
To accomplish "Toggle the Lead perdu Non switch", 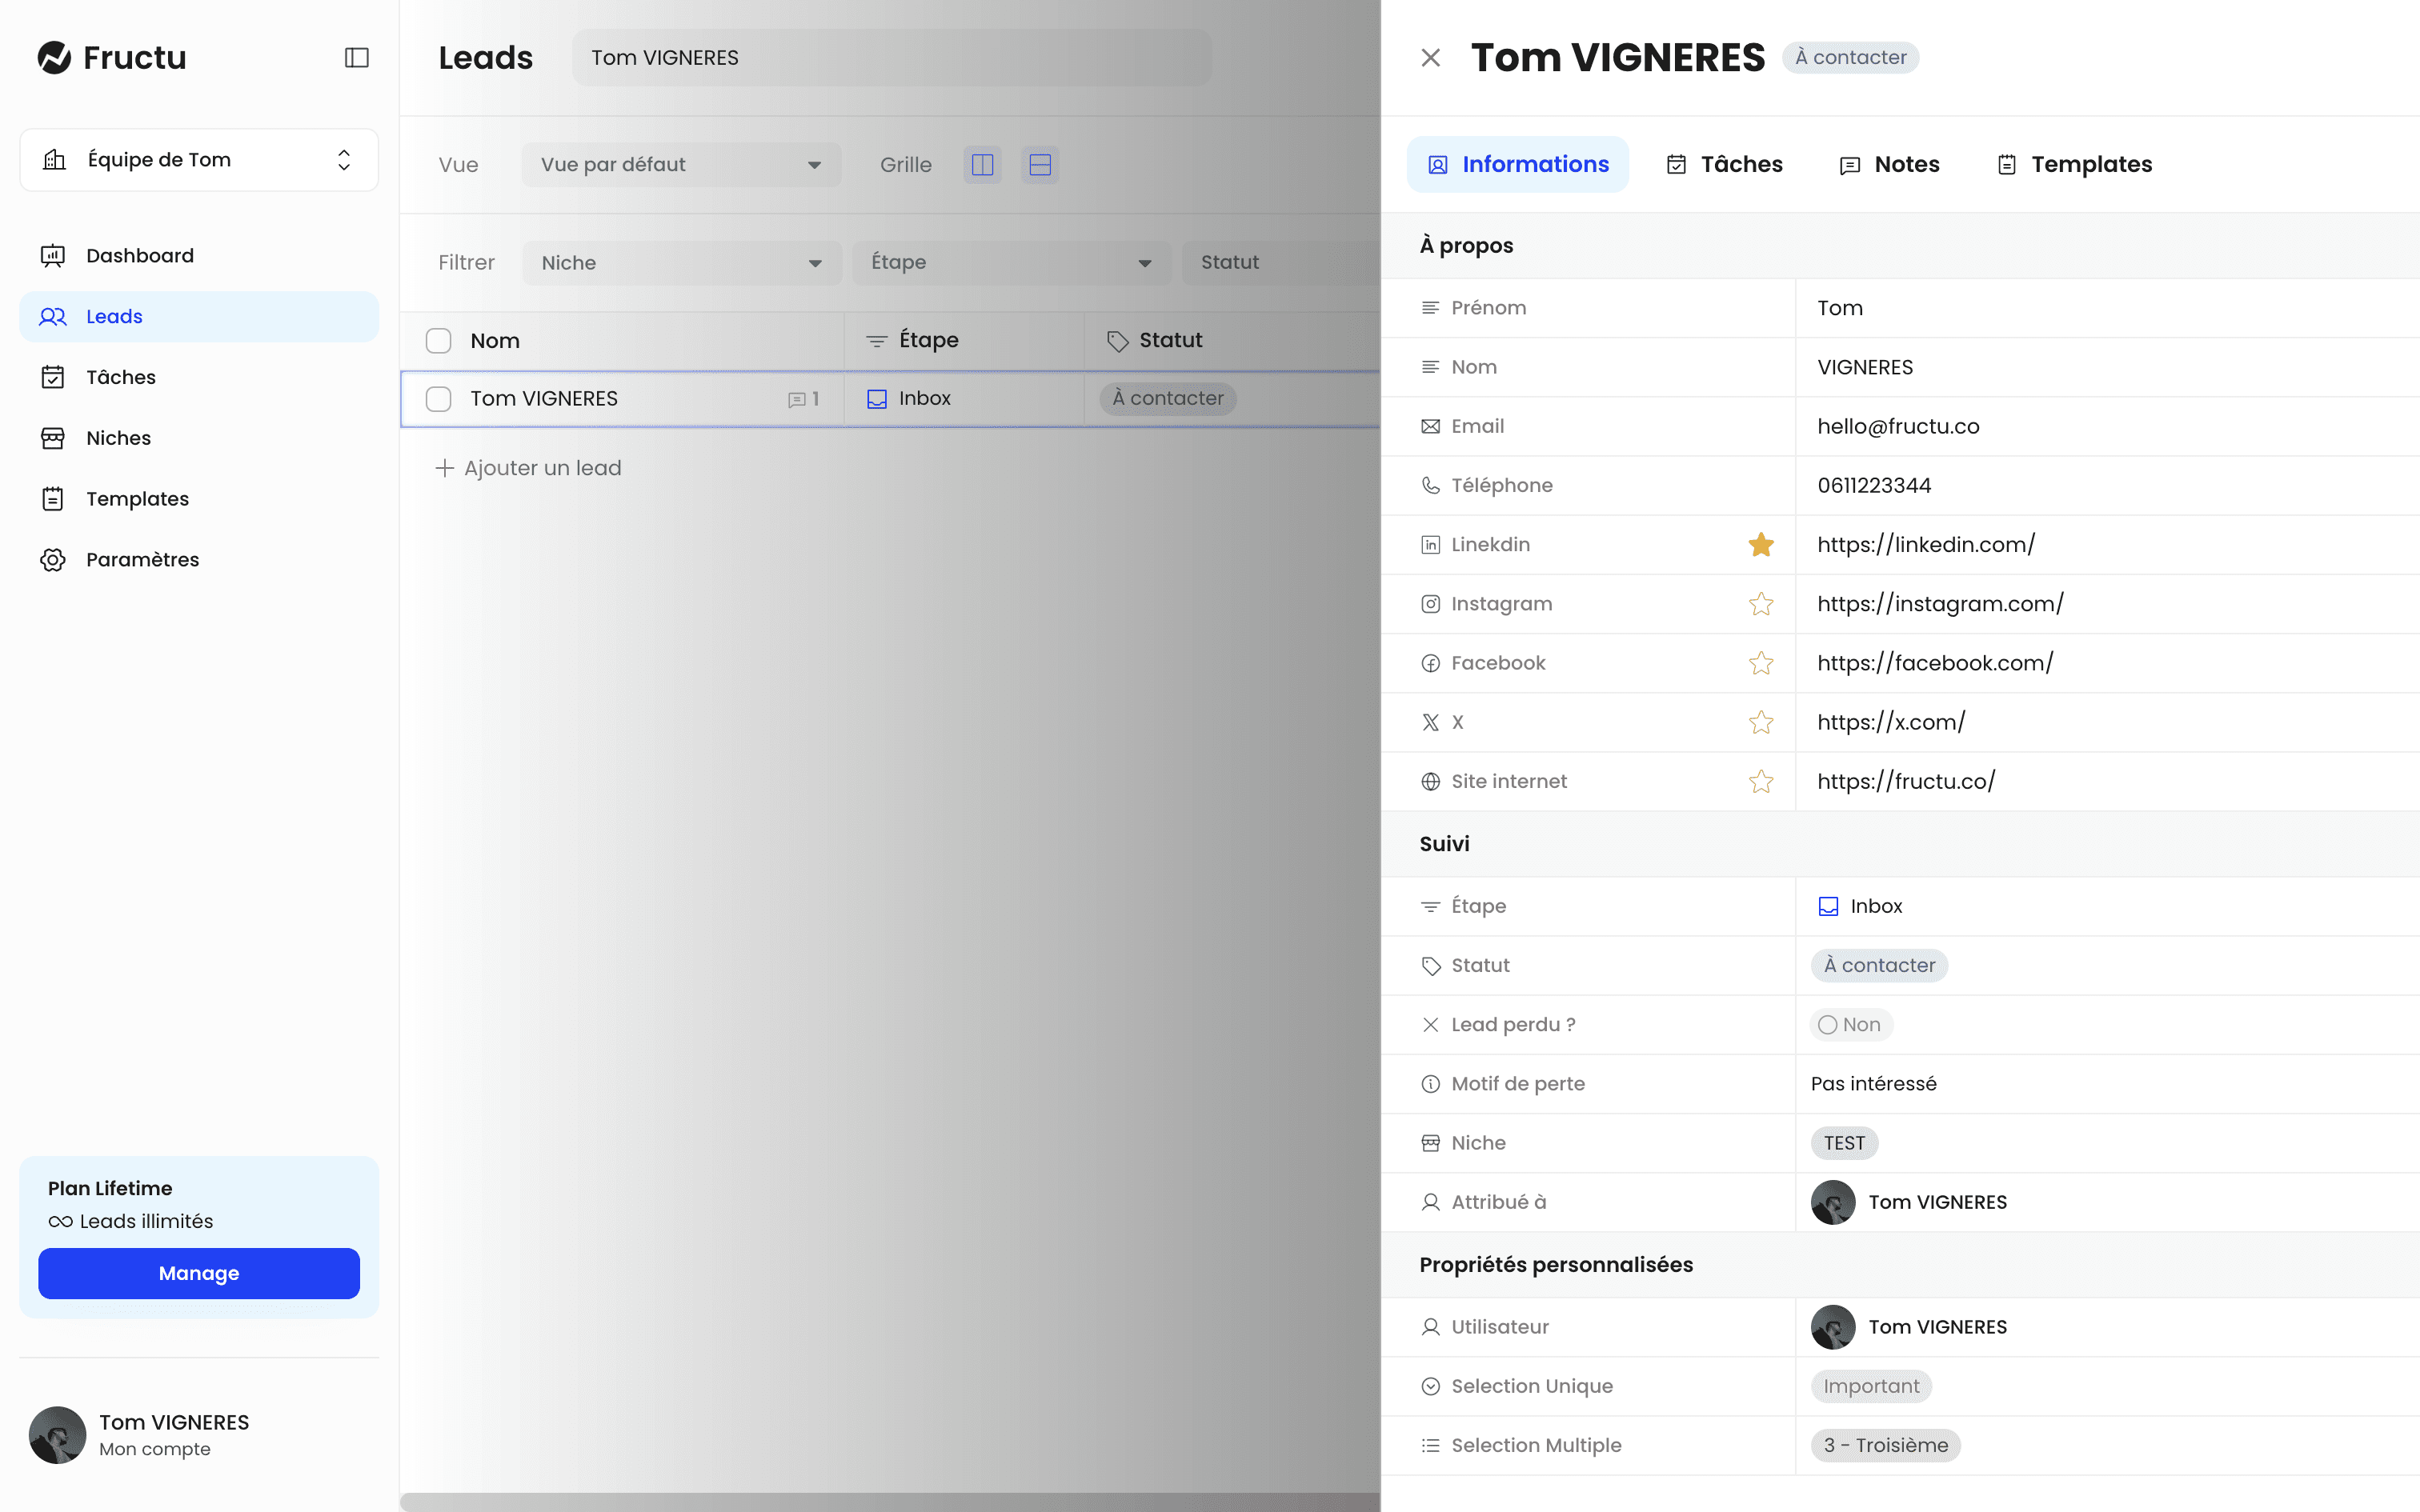I will tap(1850, 1025).
